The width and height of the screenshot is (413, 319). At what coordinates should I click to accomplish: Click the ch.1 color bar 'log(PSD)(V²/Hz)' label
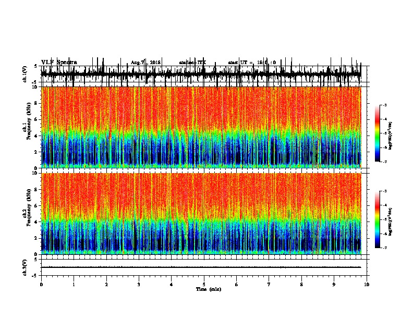tap(390, 136)
